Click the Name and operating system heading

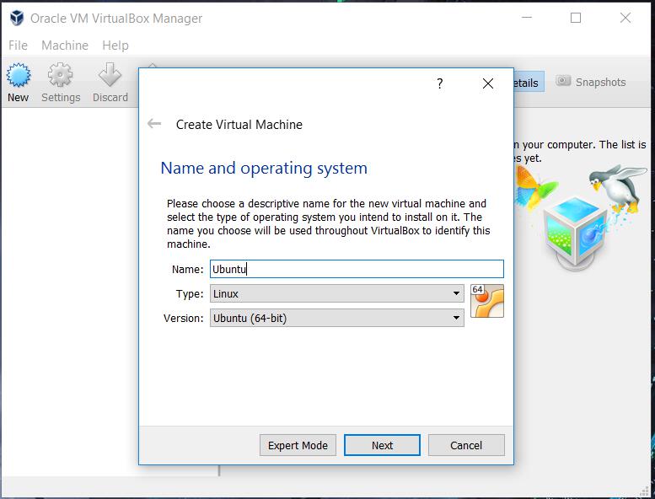264,168
